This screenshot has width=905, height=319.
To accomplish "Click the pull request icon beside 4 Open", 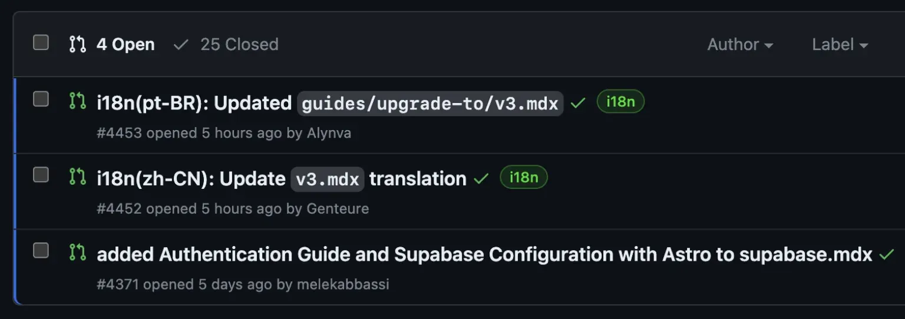I will (x=77, y=44).
